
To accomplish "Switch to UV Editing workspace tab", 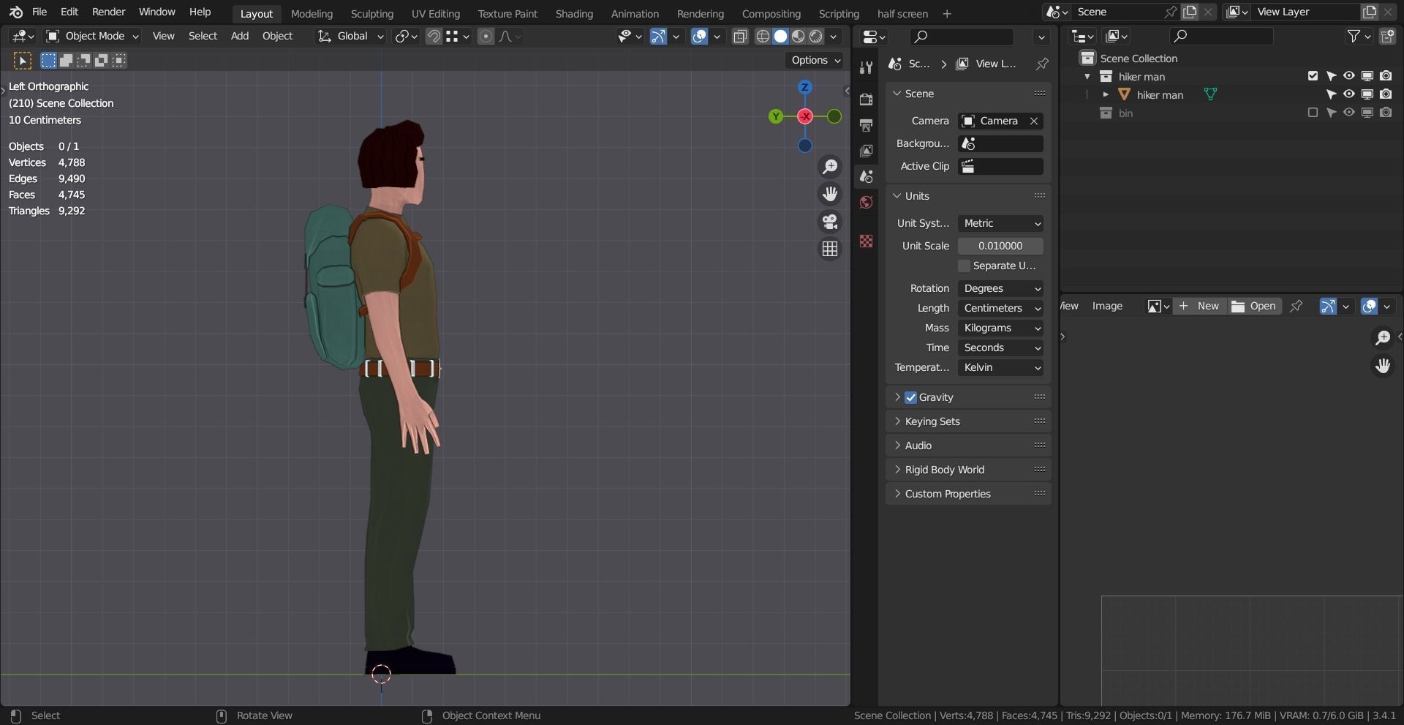I will pos(435,14).
